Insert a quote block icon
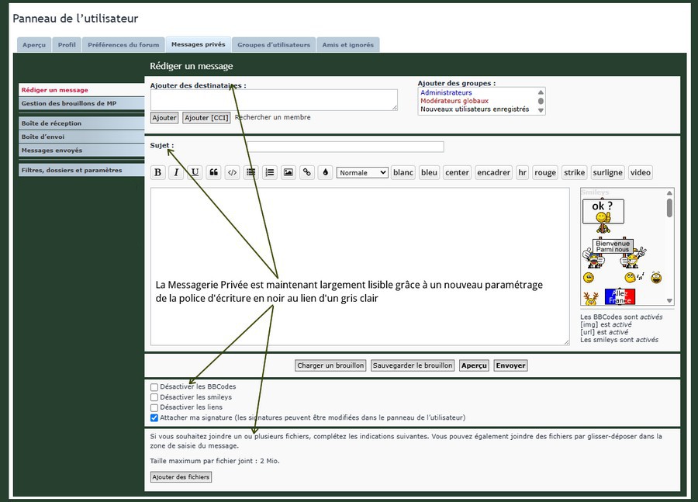This screenshot has width=698, height=502. [214, 172]
